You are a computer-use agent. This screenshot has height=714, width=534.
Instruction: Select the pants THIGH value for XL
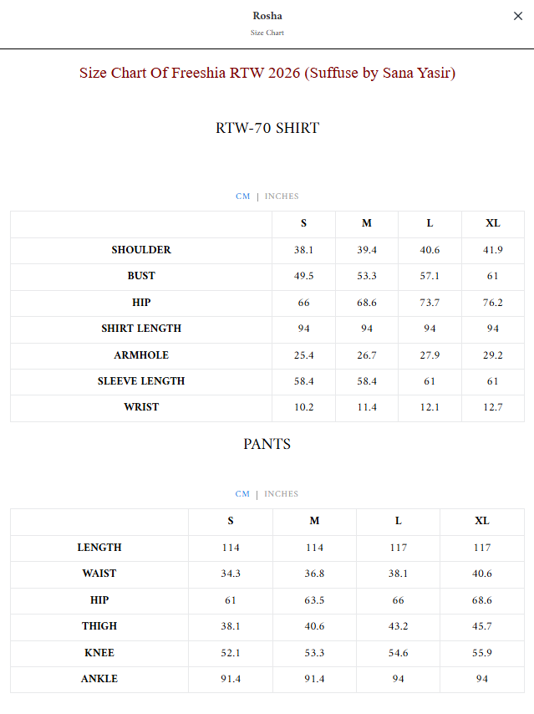(481, 626)
